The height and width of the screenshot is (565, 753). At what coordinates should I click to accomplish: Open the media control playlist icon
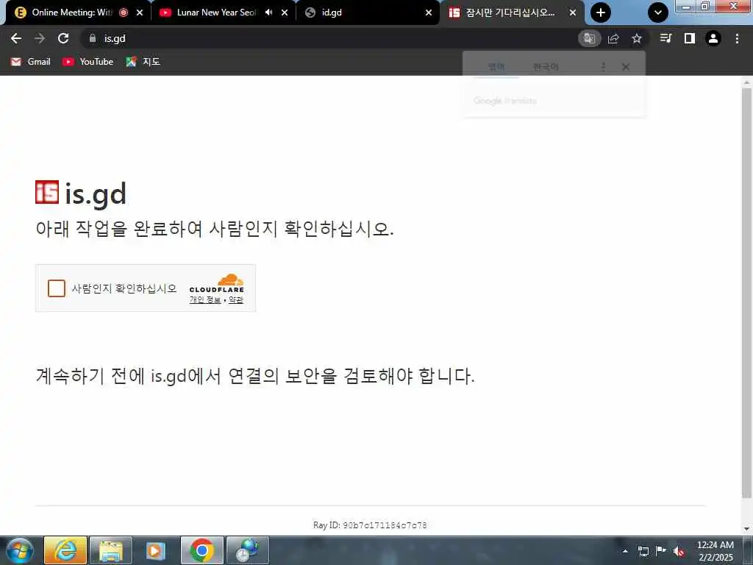click(x=666, y=38)
